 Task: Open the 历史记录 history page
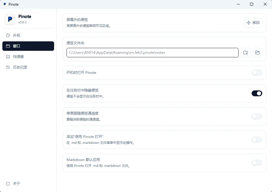point(28,67)
